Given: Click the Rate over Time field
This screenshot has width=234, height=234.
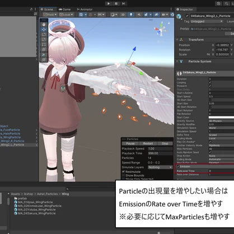Looking at the screenshot, I should 221,171.
